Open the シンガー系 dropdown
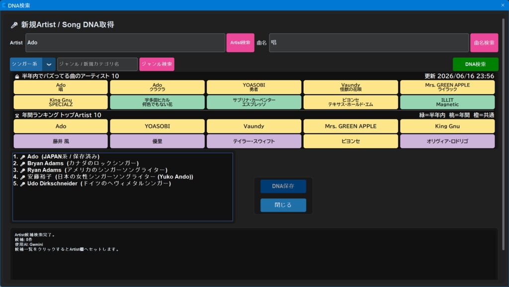Viewport: 509px width, 287px height. [32, 64]
